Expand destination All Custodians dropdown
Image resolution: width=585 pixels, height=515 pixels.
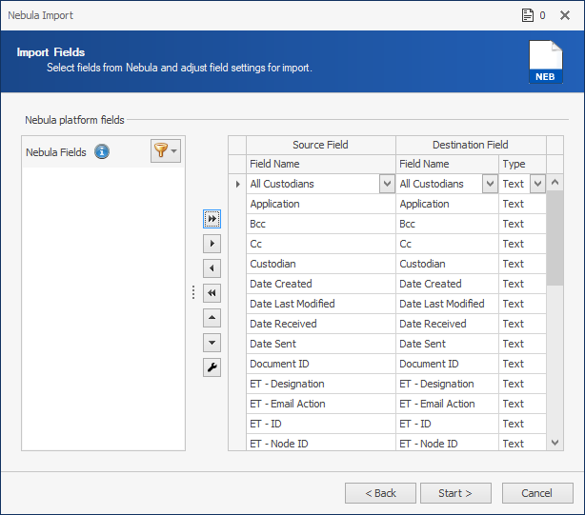[491, 184]
